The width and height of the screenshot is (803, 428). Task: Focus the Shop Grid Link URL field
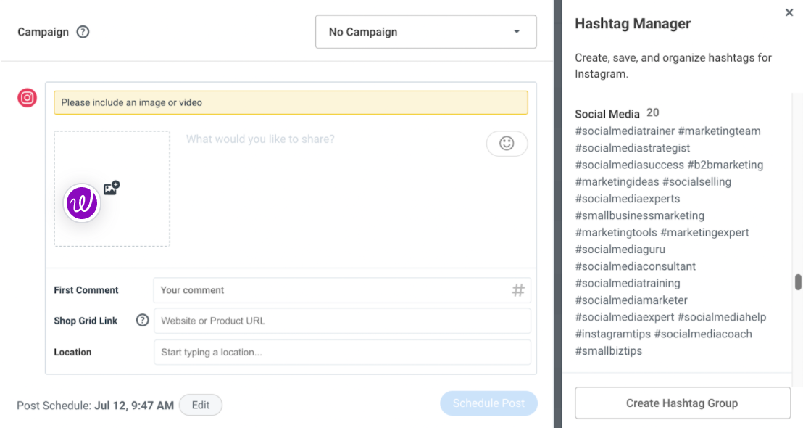coord(342,321)
